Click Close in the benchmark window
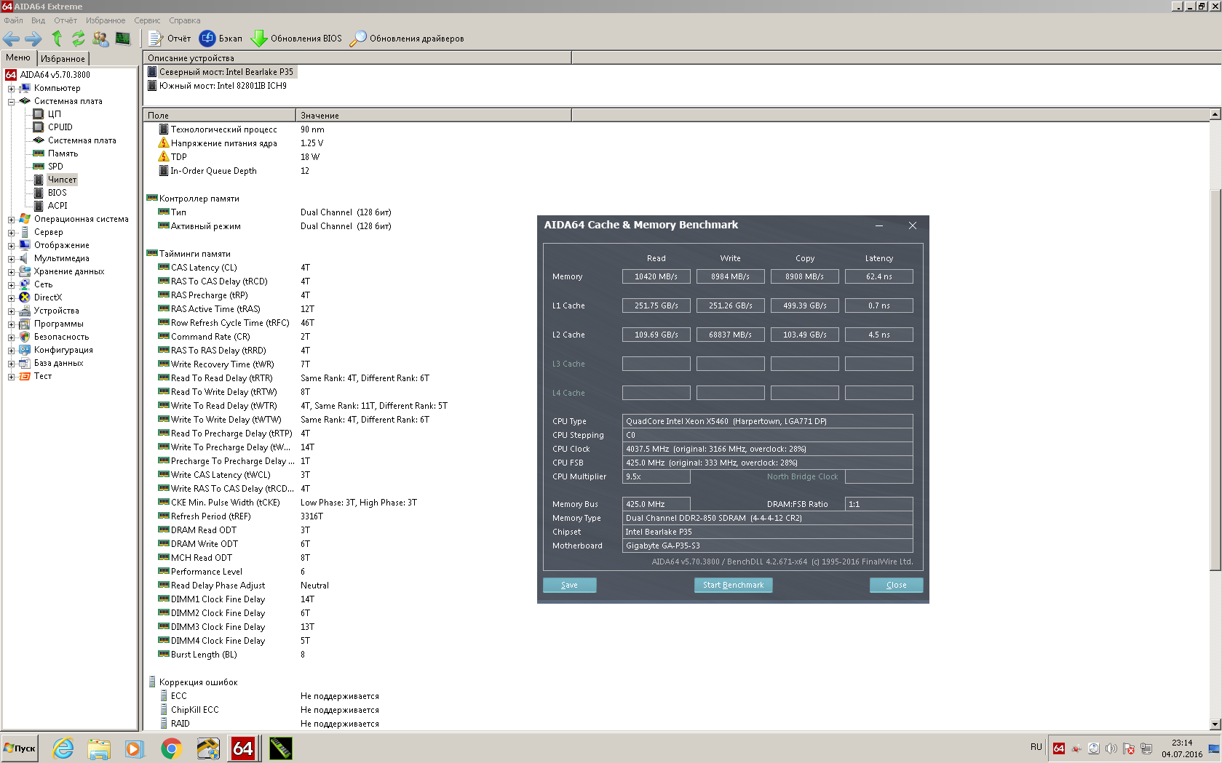The image size is (1222, 763). point(897,585)
